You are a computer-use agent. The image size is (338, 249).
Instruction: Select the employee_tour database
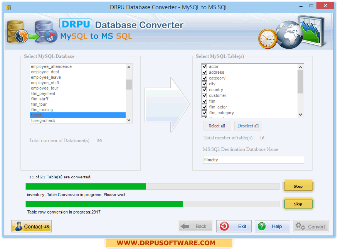pos(78,88)
